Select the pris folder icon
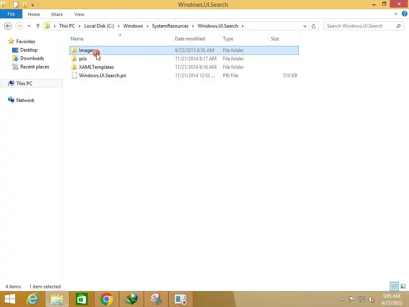Screen dimensions: 409x307 [74, 58]
